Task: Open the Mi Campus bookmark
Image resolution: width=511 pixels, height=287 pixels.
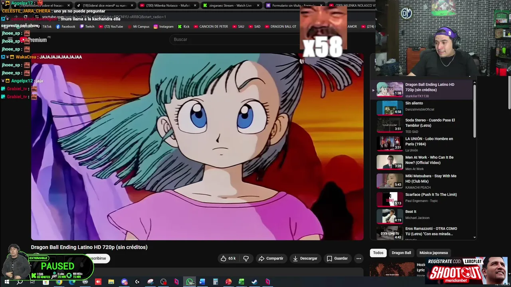Action: 138,27
